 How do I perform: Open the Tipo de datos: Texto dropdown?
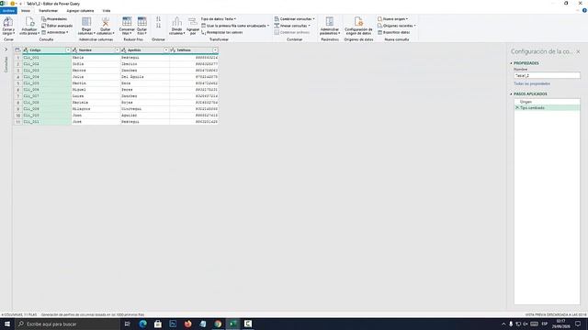219,18
